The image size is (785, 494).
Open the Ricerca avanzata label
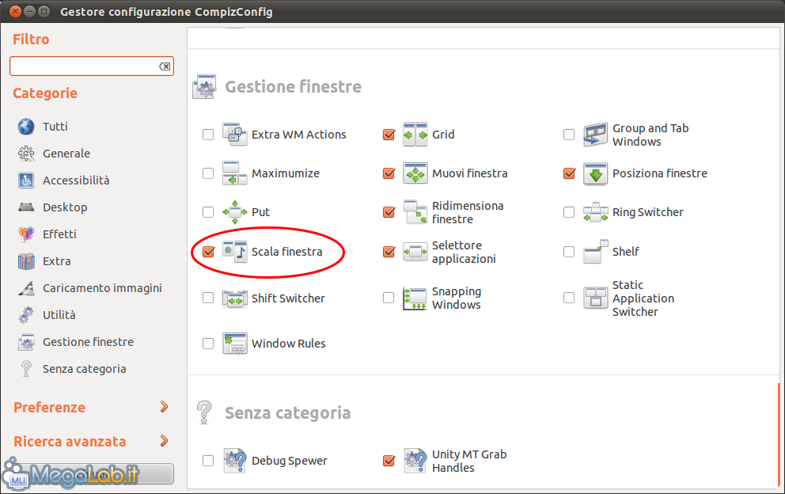coord(70,442)
